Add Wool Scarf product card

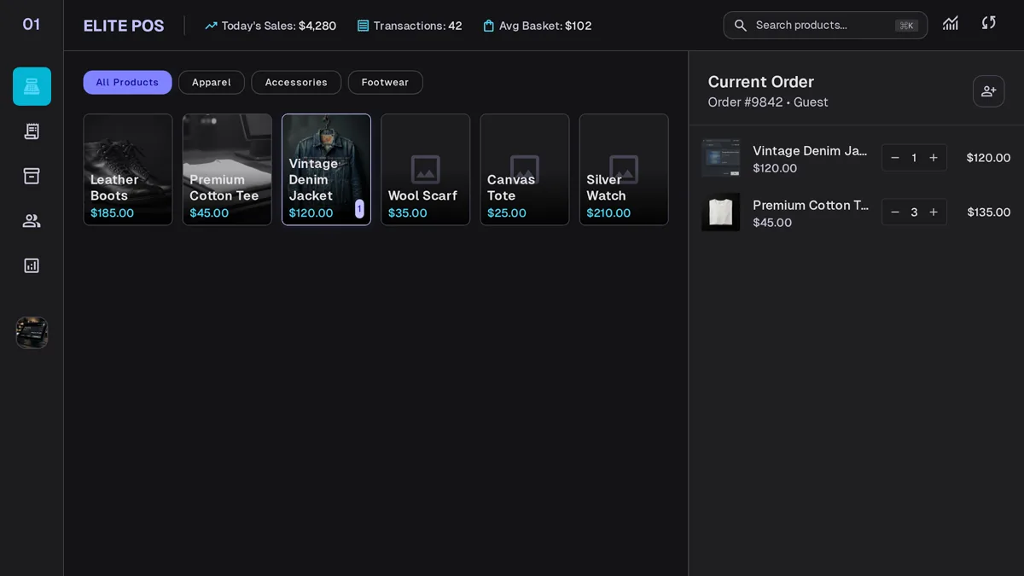tap(425, 170)
